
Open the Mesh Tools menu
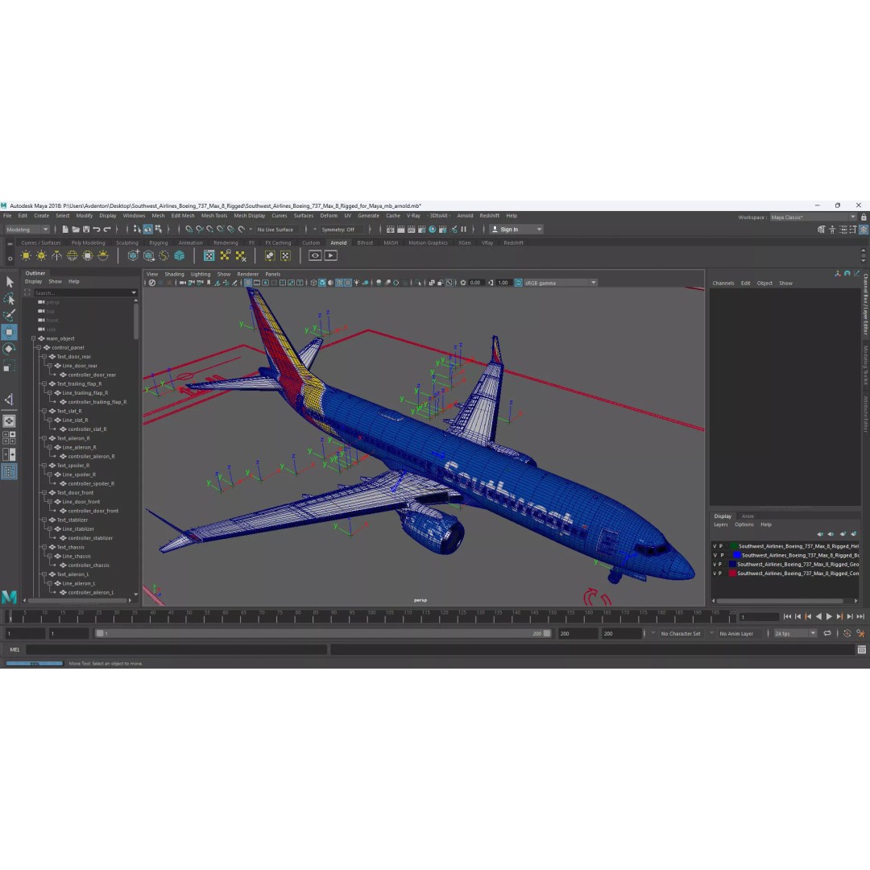click(x=214, y=216)
